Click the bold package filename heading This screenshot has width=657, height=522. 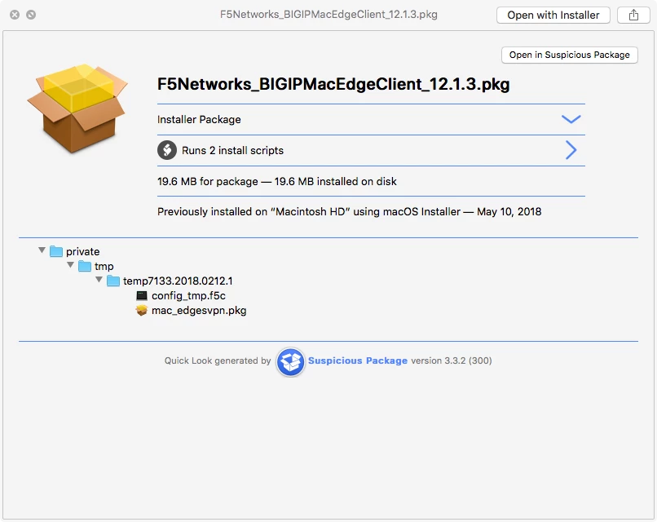[x=333, y=84]
